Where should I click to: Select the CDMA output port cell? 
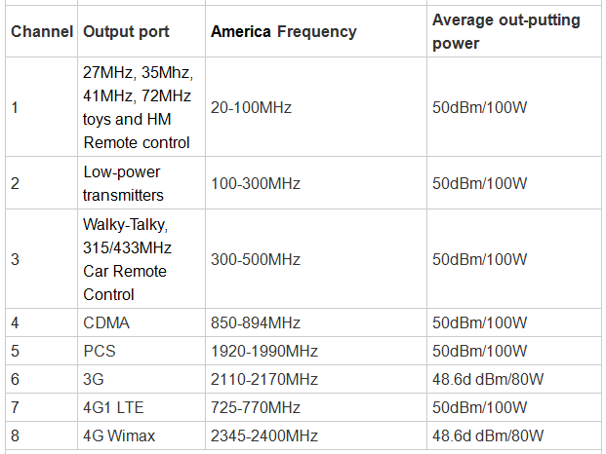point(106,322)
